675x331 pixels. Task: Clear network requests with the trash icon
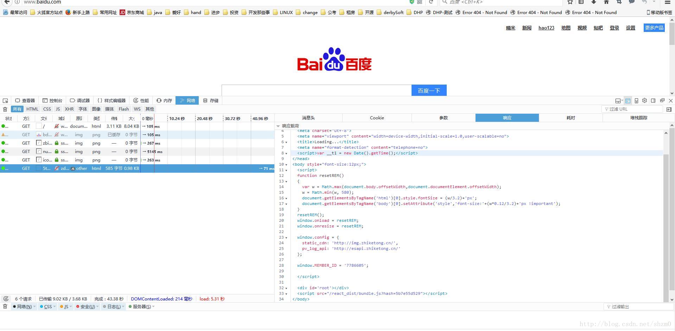pos(5,109)
